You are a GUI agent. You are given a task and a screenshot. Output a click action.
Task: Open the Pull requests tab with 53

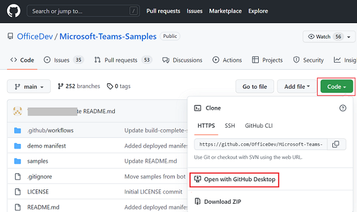(123, 60)
